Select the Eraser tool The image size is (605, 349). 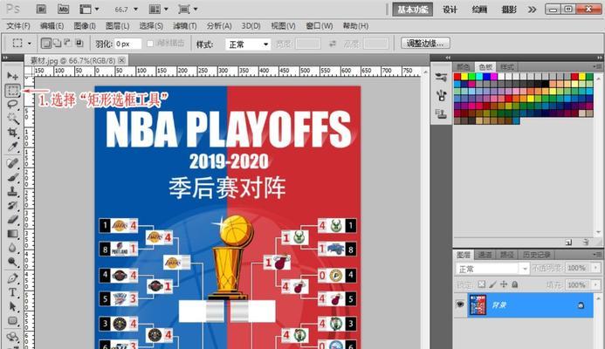pyautogui.click(x=12, y=219)
